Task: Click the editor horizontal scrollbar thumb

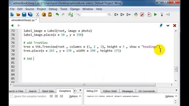Action: click(x=84, y=85)
